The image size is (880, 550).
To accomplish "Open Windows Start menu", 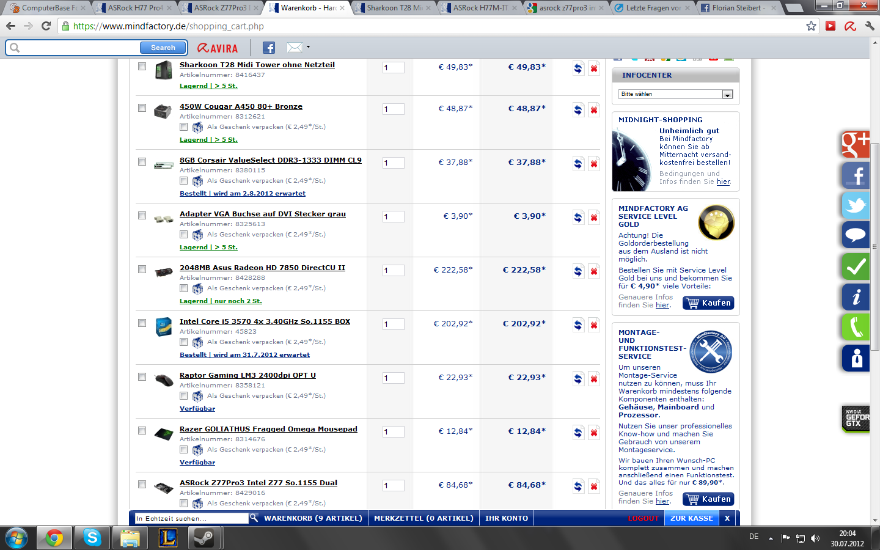I will point(16,538).
